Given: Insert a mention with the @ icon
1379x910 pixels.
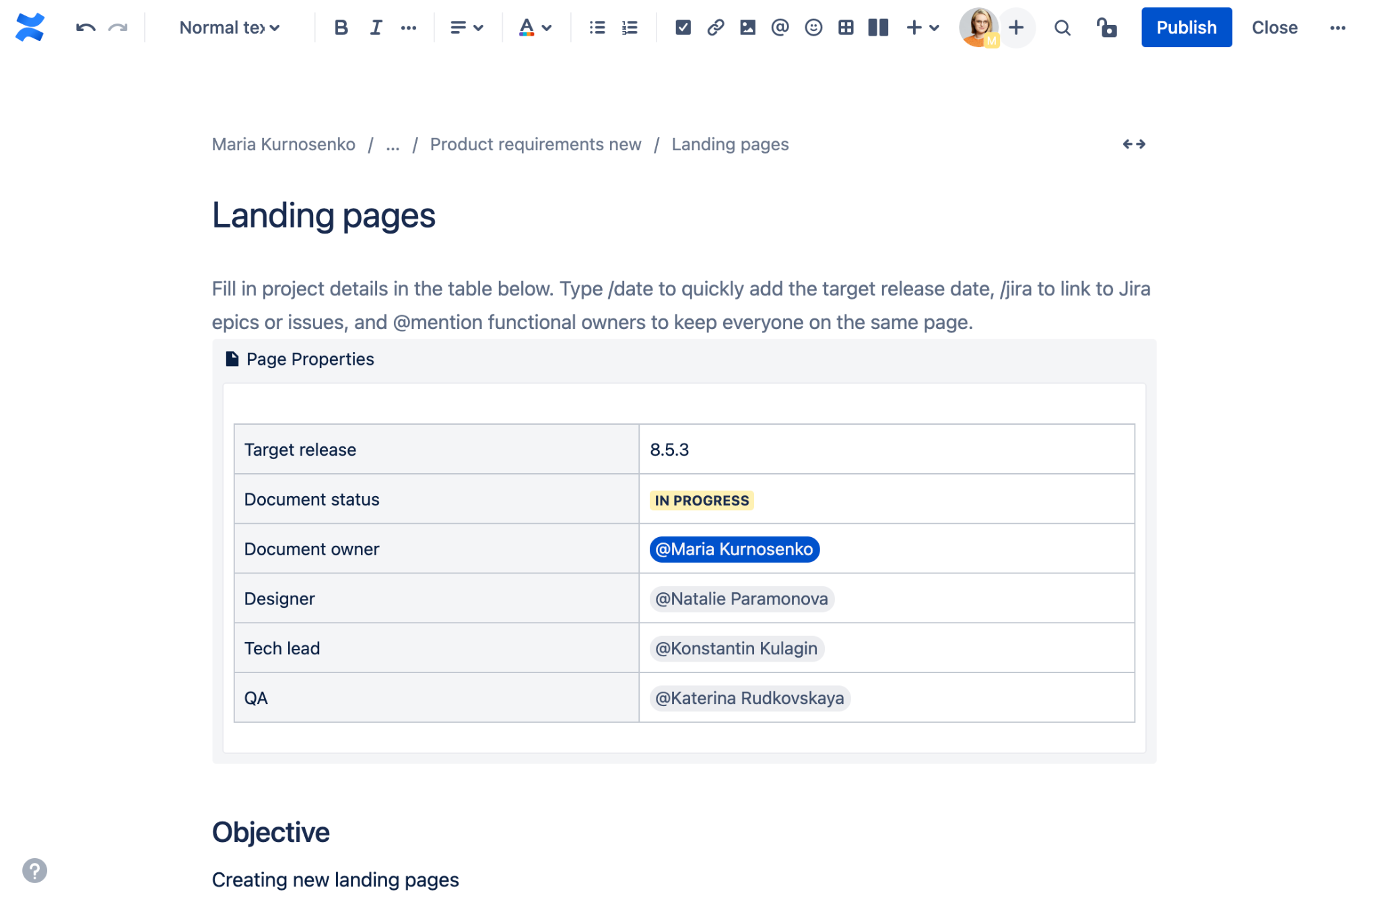Looking at the screenshot, I should (780, 28).
